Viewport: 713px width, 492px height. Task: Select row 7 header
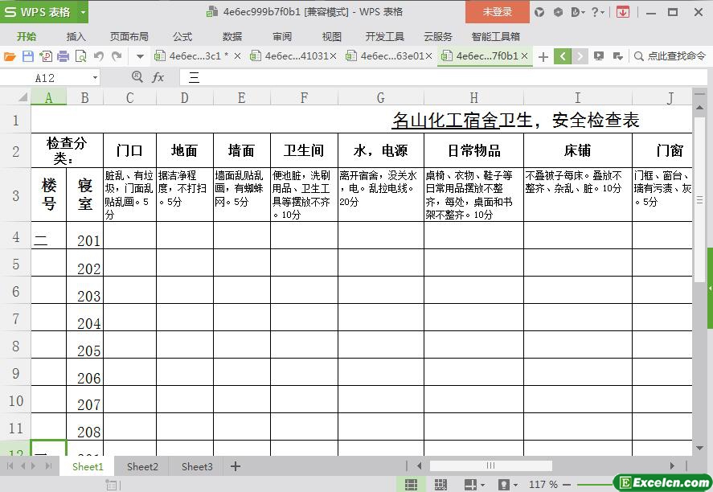15,318
